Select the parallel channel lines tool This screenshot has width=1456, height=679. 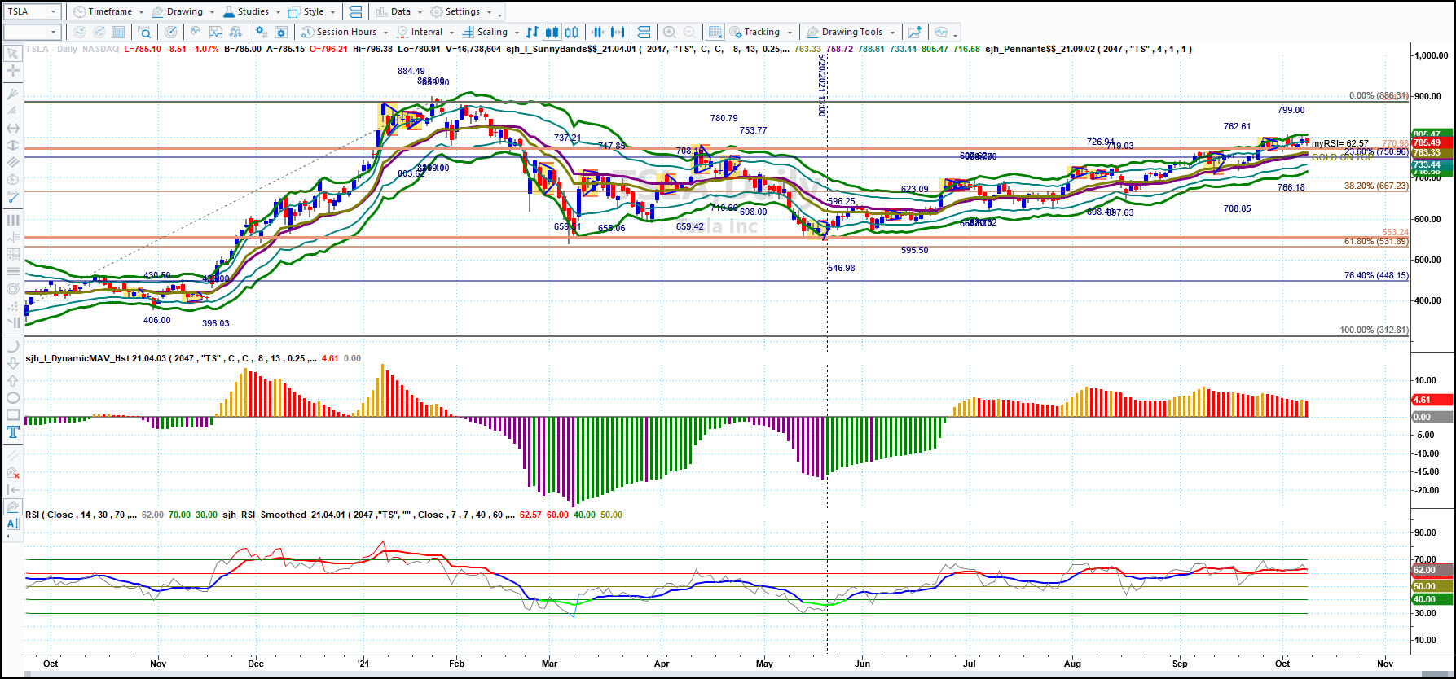click(12, 161)
